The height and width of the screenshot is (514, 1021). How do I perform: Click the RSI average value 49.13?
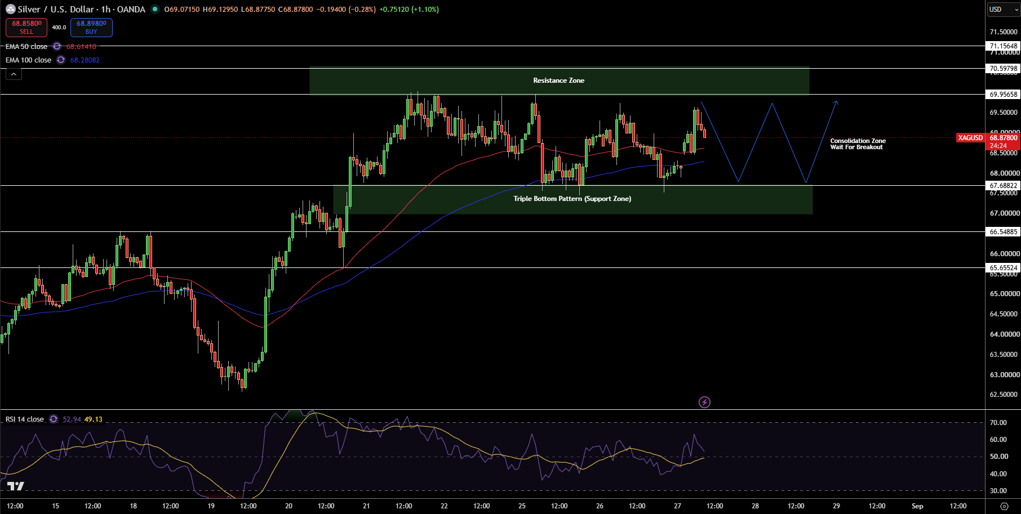[x=94, y=419]
